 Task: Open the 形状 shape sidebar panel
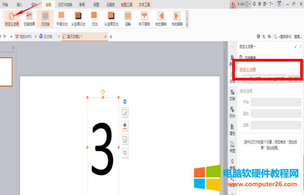[232, 112]
